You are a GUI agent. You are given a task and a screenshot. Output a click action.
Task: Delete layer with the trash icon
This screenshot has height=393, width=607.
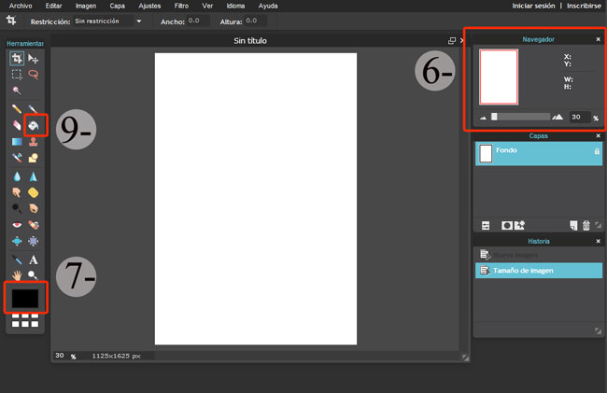tap(586, 225)
